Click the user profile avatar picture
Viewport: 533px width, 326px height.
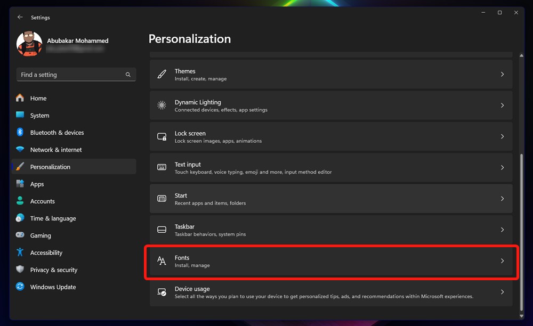(x=29, y=44)
